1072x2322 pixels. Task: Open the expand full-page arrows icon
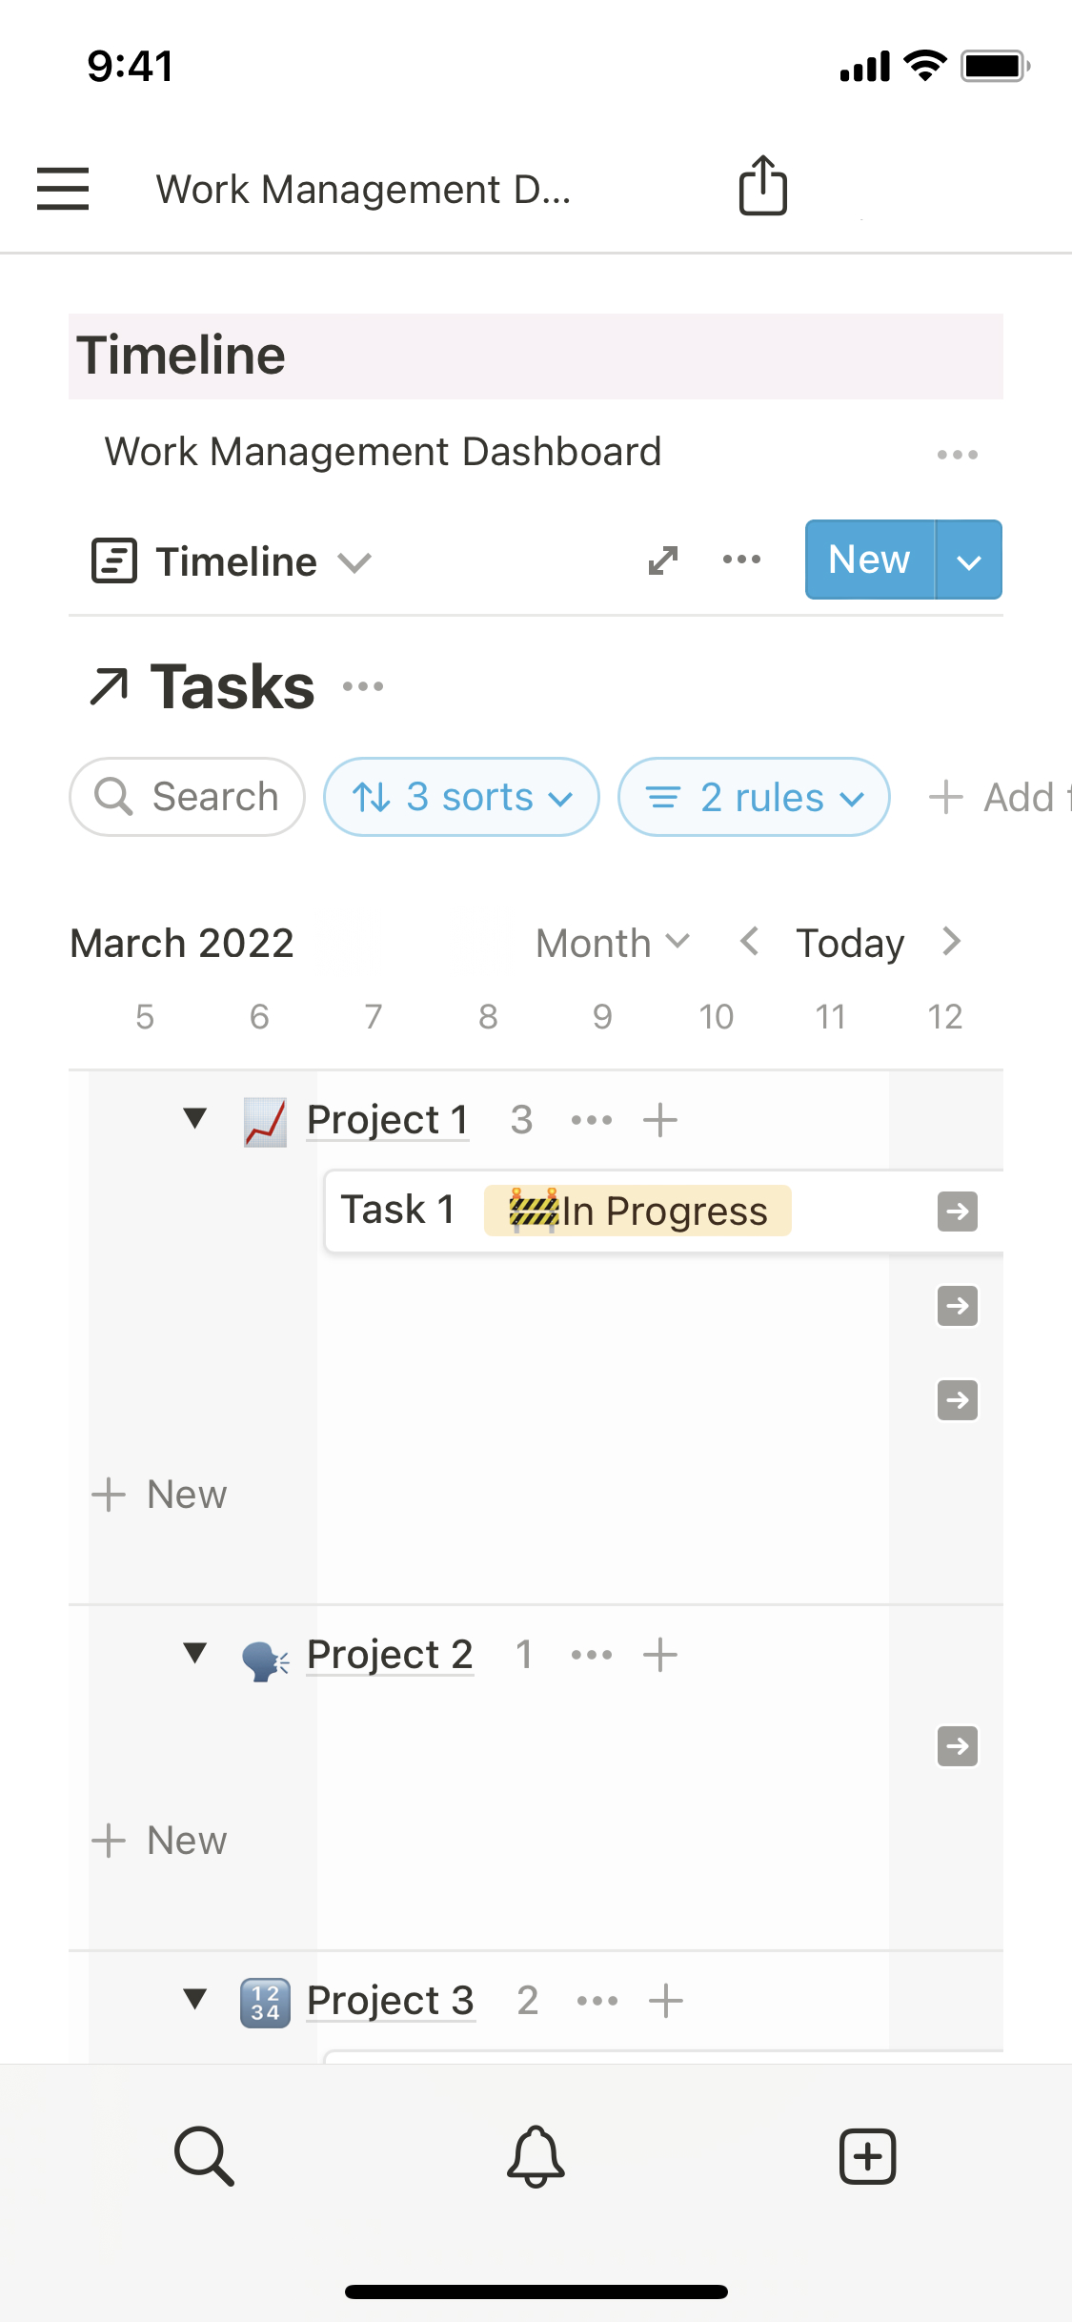[663, 560]
